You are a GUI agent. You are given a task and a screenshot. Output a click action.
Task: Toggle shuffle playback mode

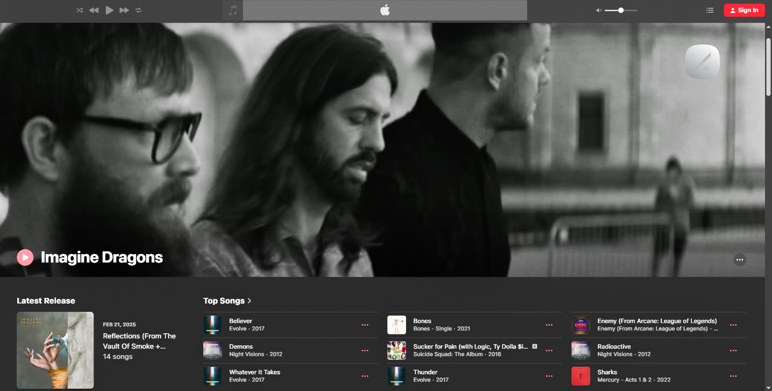pyautogui.click(x=80, y=10)
